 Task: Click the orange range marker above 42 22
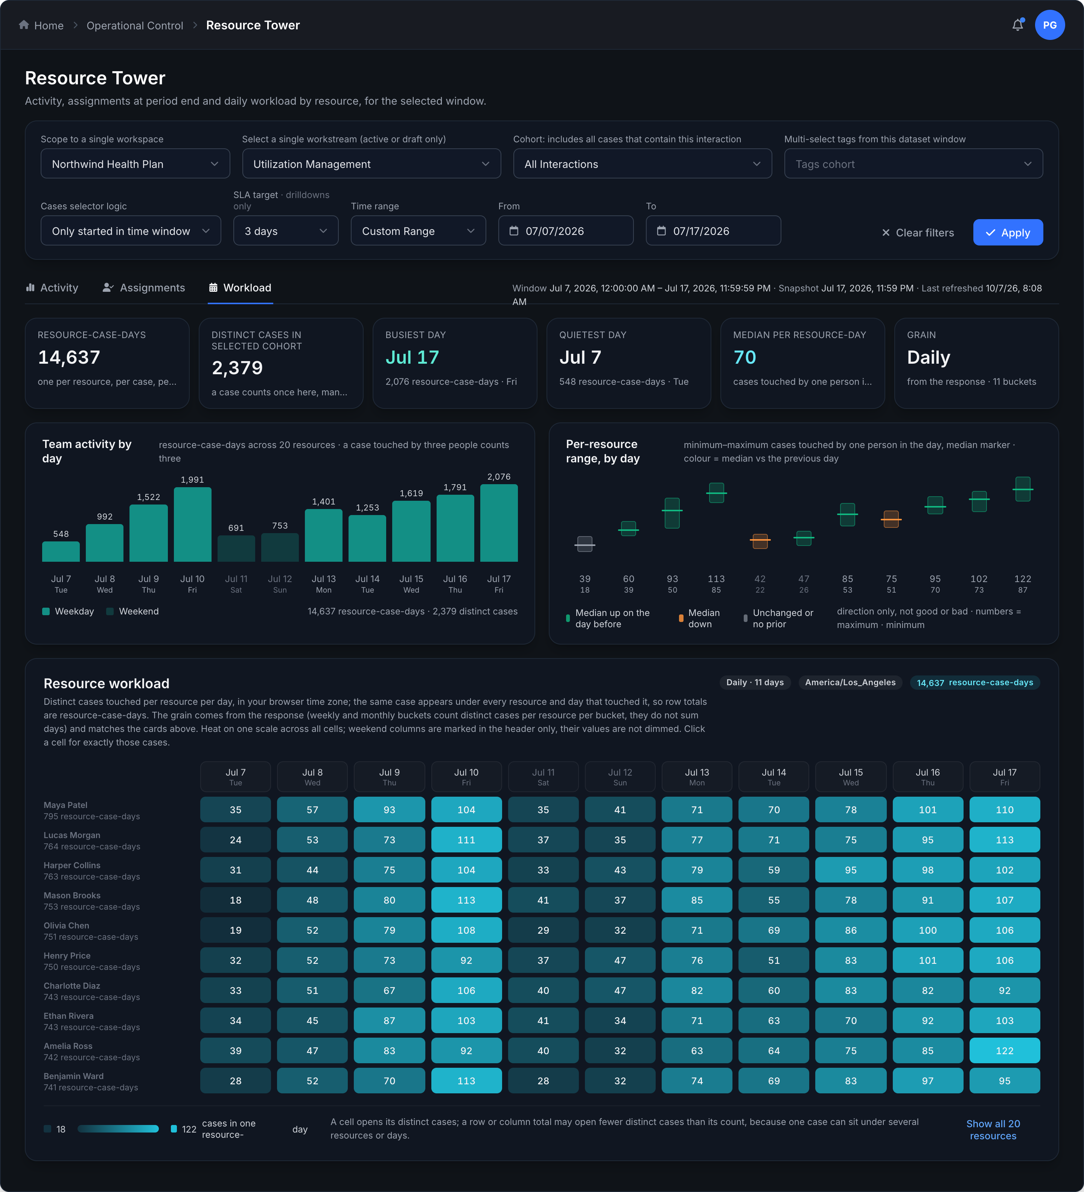pyautogui.click(x=760, y=541)
